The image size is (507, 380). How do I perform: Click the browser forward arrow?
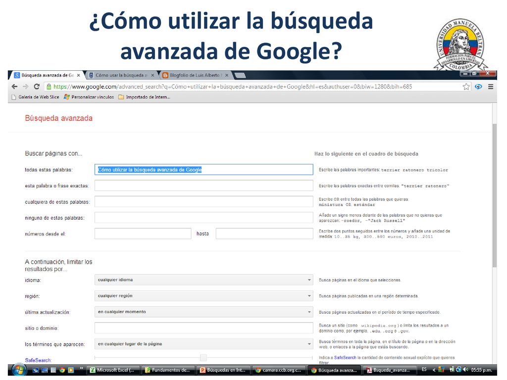point(26,87)
